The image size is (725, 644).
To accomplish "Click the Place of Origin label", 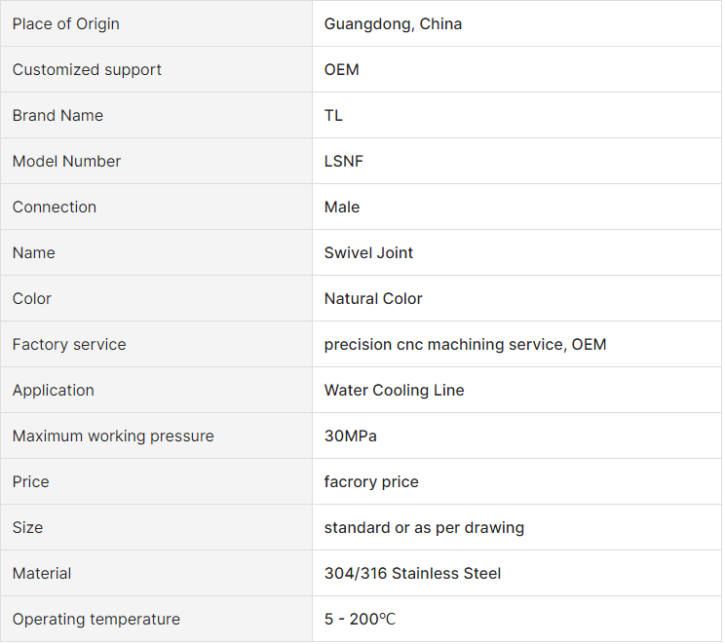I will coord(65,24).
